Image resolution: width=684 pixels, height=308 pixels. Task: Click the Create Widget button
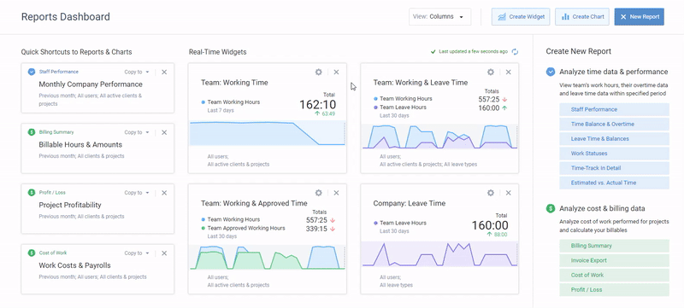(521, 16)
